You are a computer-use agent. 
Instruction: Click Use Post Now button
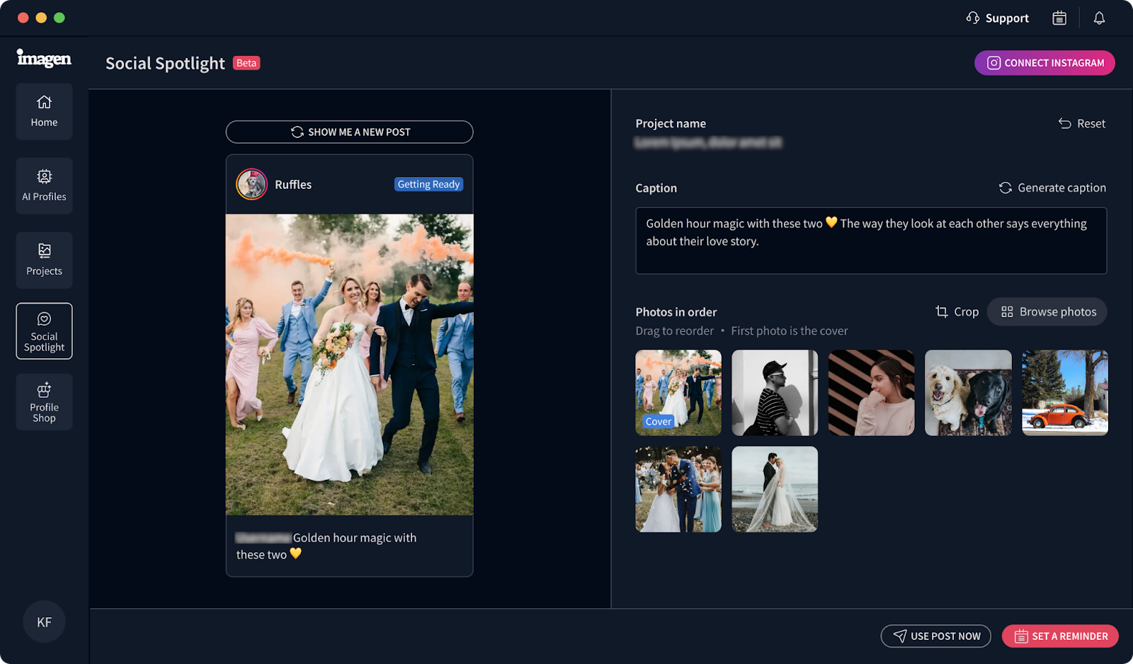click(x=935, y=636)
